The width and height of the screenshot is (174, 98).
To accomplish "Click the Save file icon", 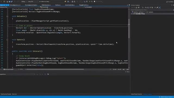I will tap(10, 2).
